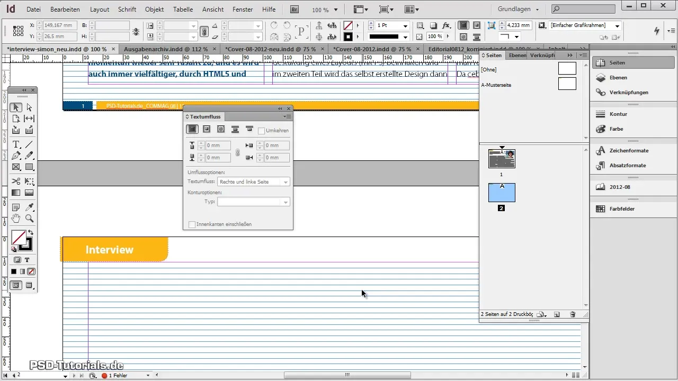Open the Objekt menu
Screen dimensions: 678x381
154,10
